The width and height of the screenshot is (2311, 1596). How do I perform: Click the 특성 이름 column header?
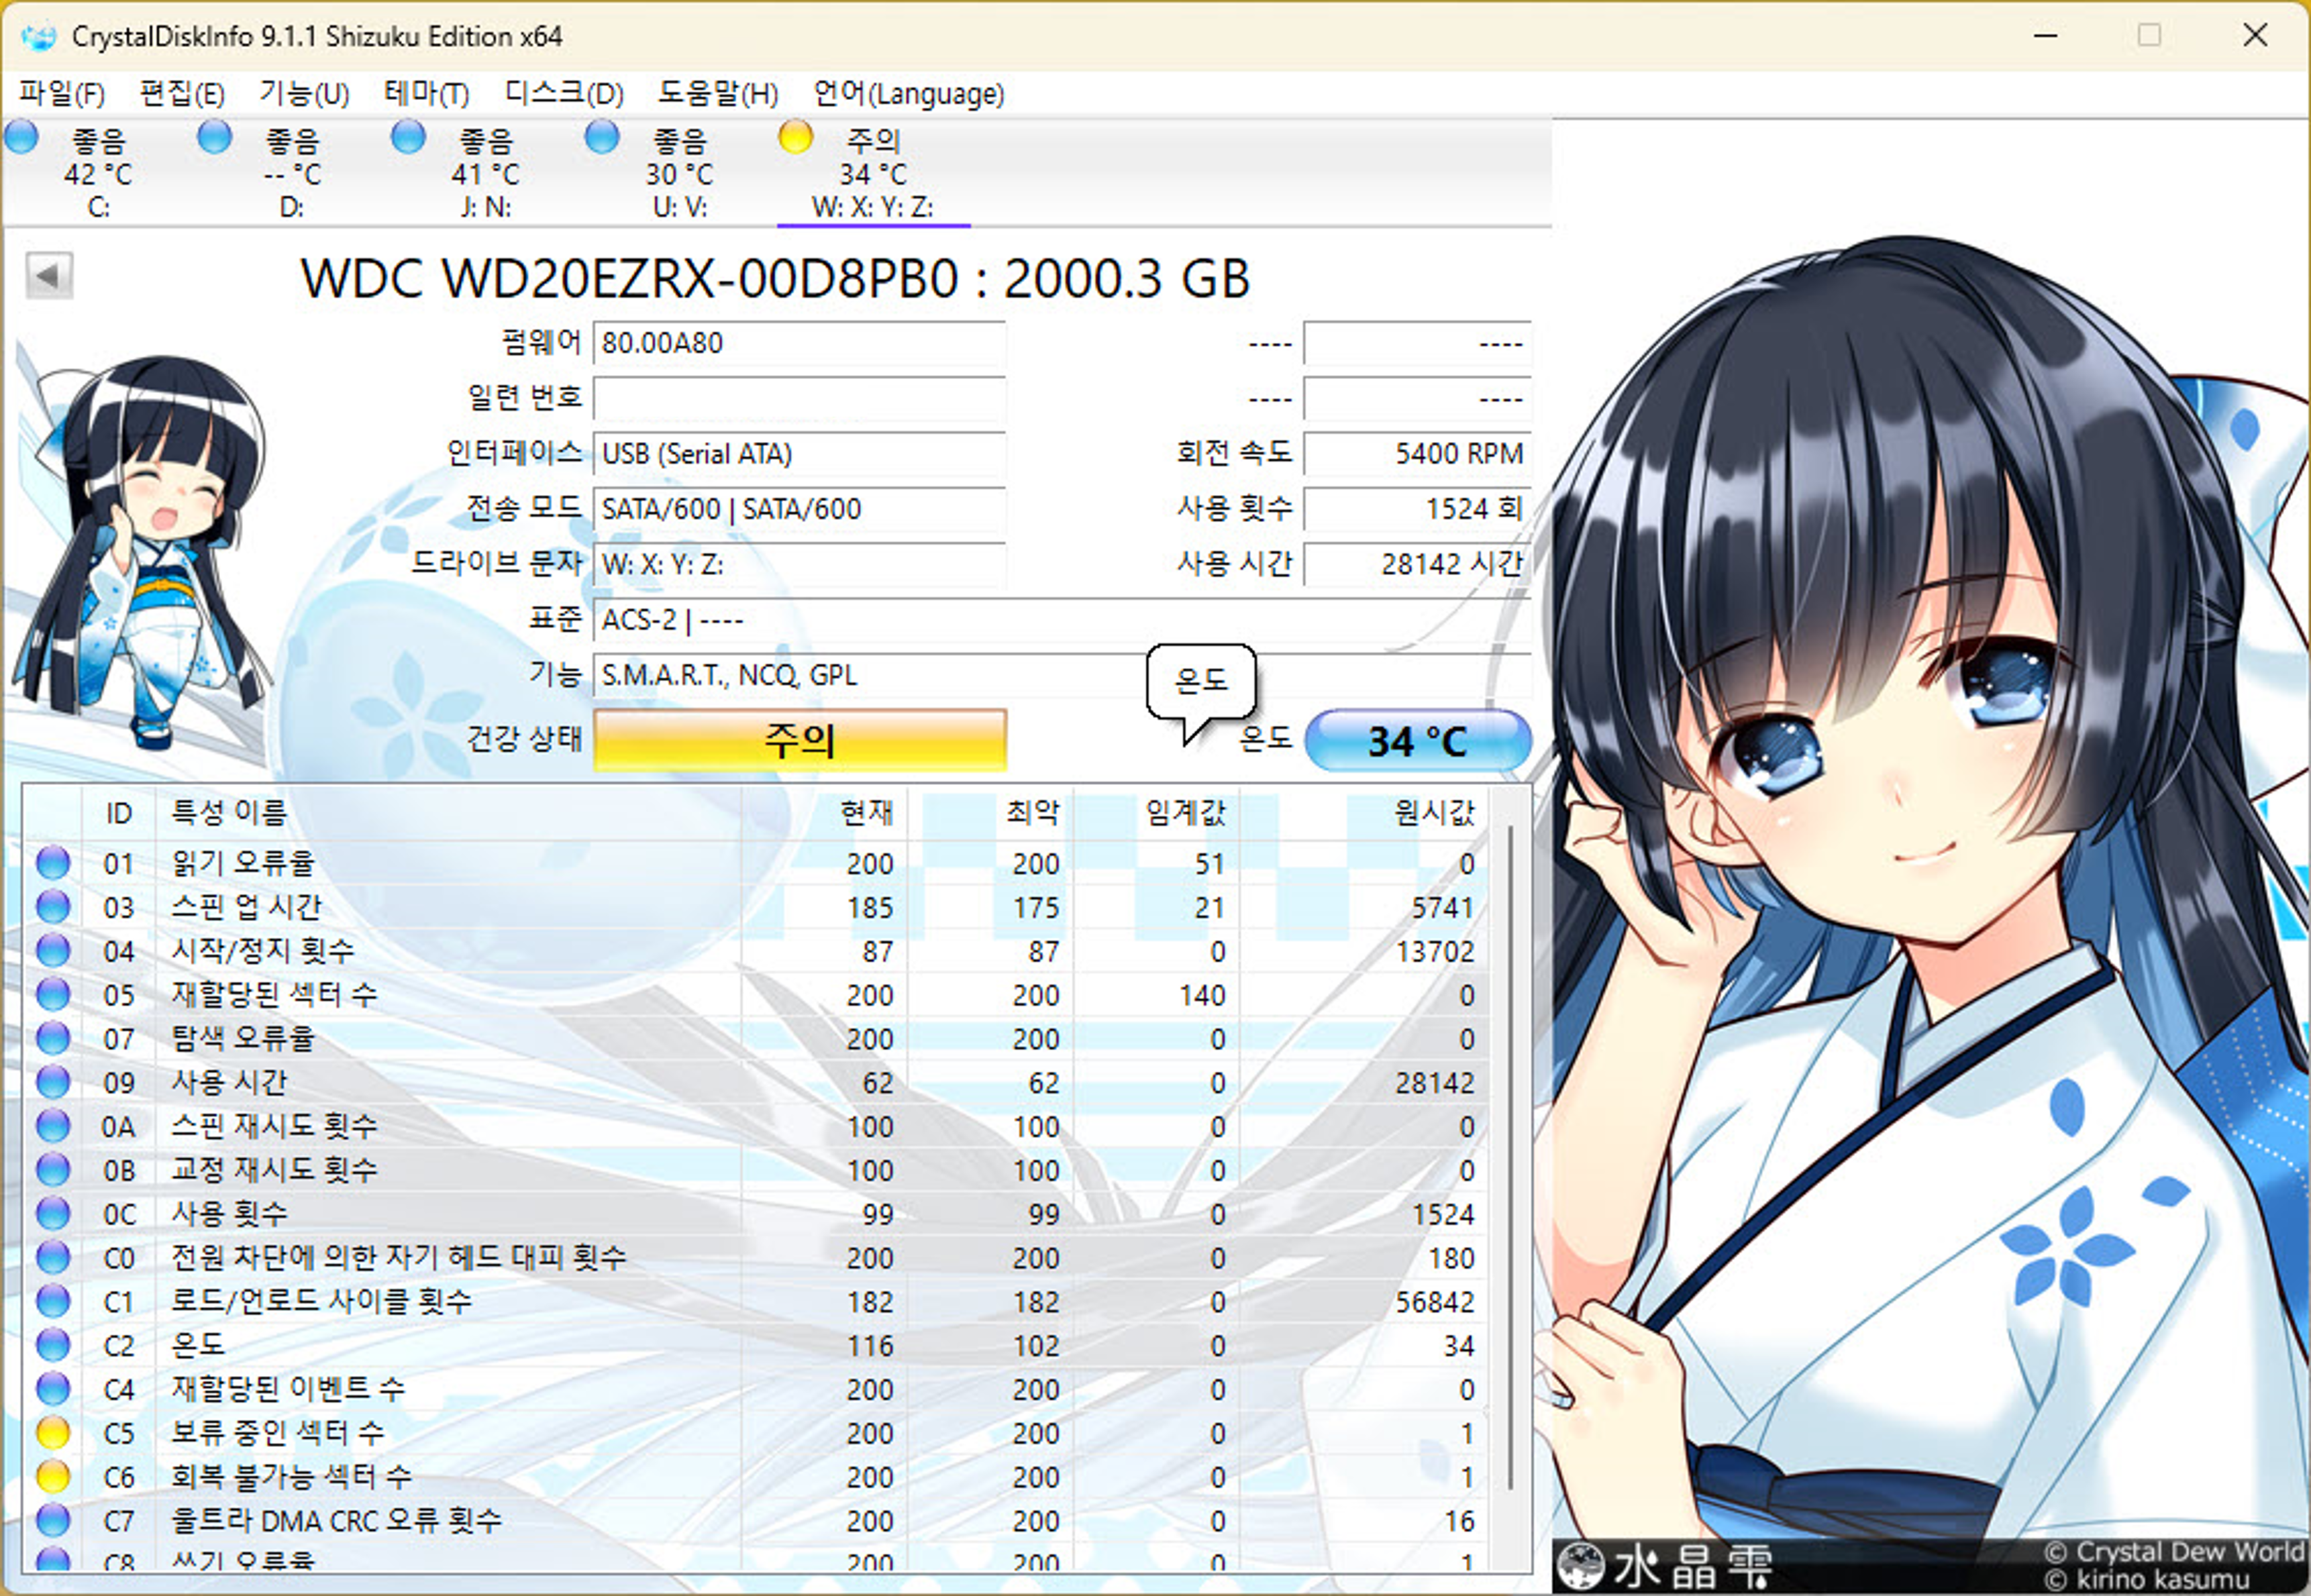click(x=448, y=813)
